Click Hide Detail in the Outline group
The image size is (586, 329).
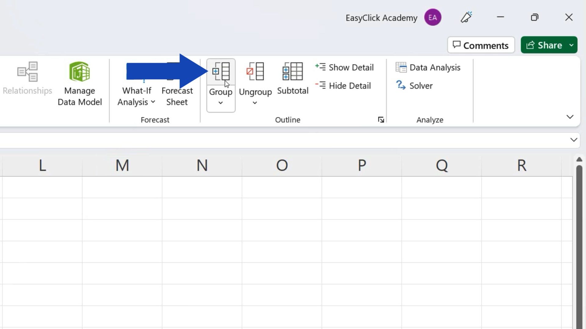click(x=343, y=86)
